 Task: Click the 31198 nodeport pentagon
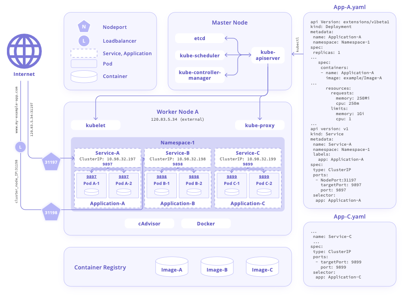51,212
